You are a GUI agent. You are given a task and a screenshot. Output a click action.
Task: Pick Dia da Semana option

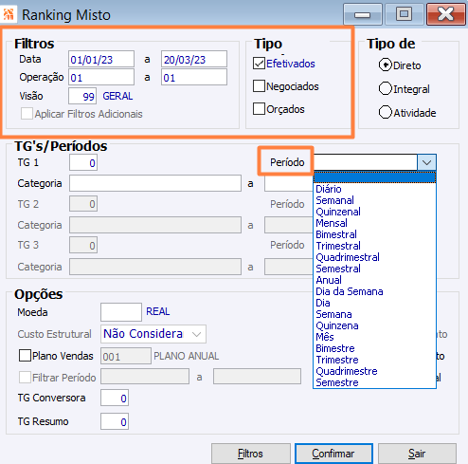pyautogui.click(x=374, y=291)
